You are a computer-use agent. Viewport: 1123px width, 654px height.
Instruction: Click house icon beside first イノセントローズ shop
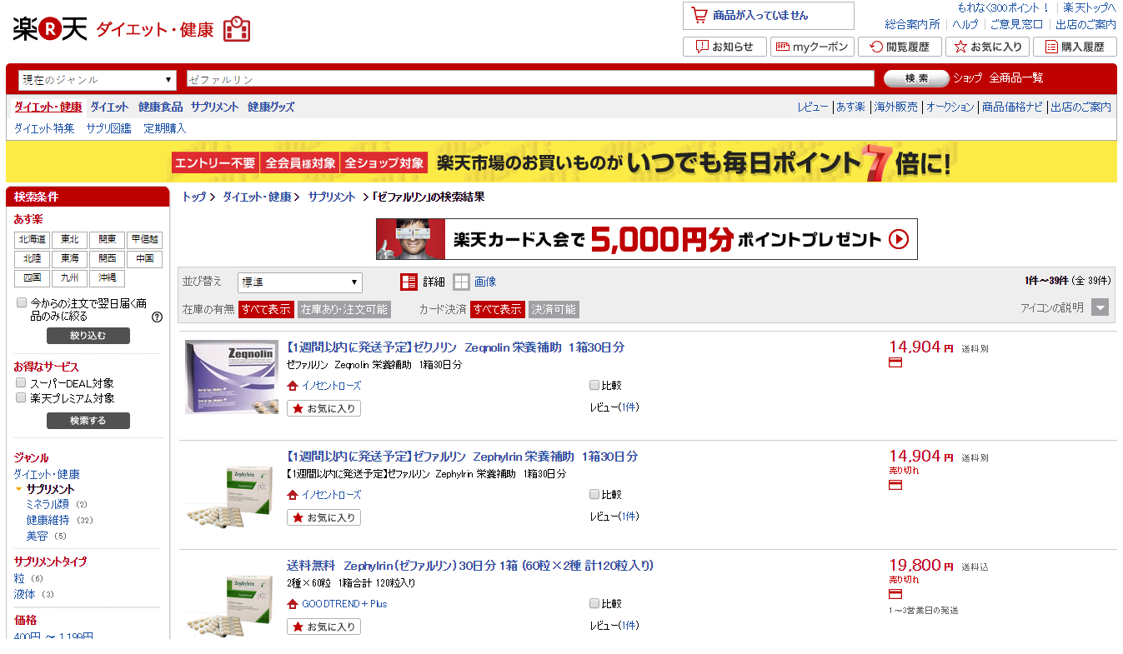click(x=293, y=386)
